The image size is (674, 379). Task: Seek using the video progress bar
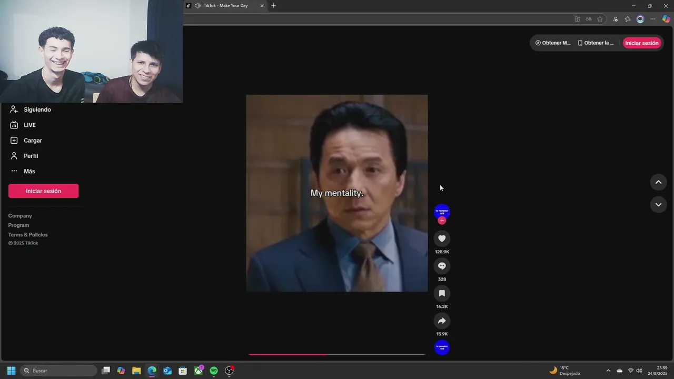[336, 354]
